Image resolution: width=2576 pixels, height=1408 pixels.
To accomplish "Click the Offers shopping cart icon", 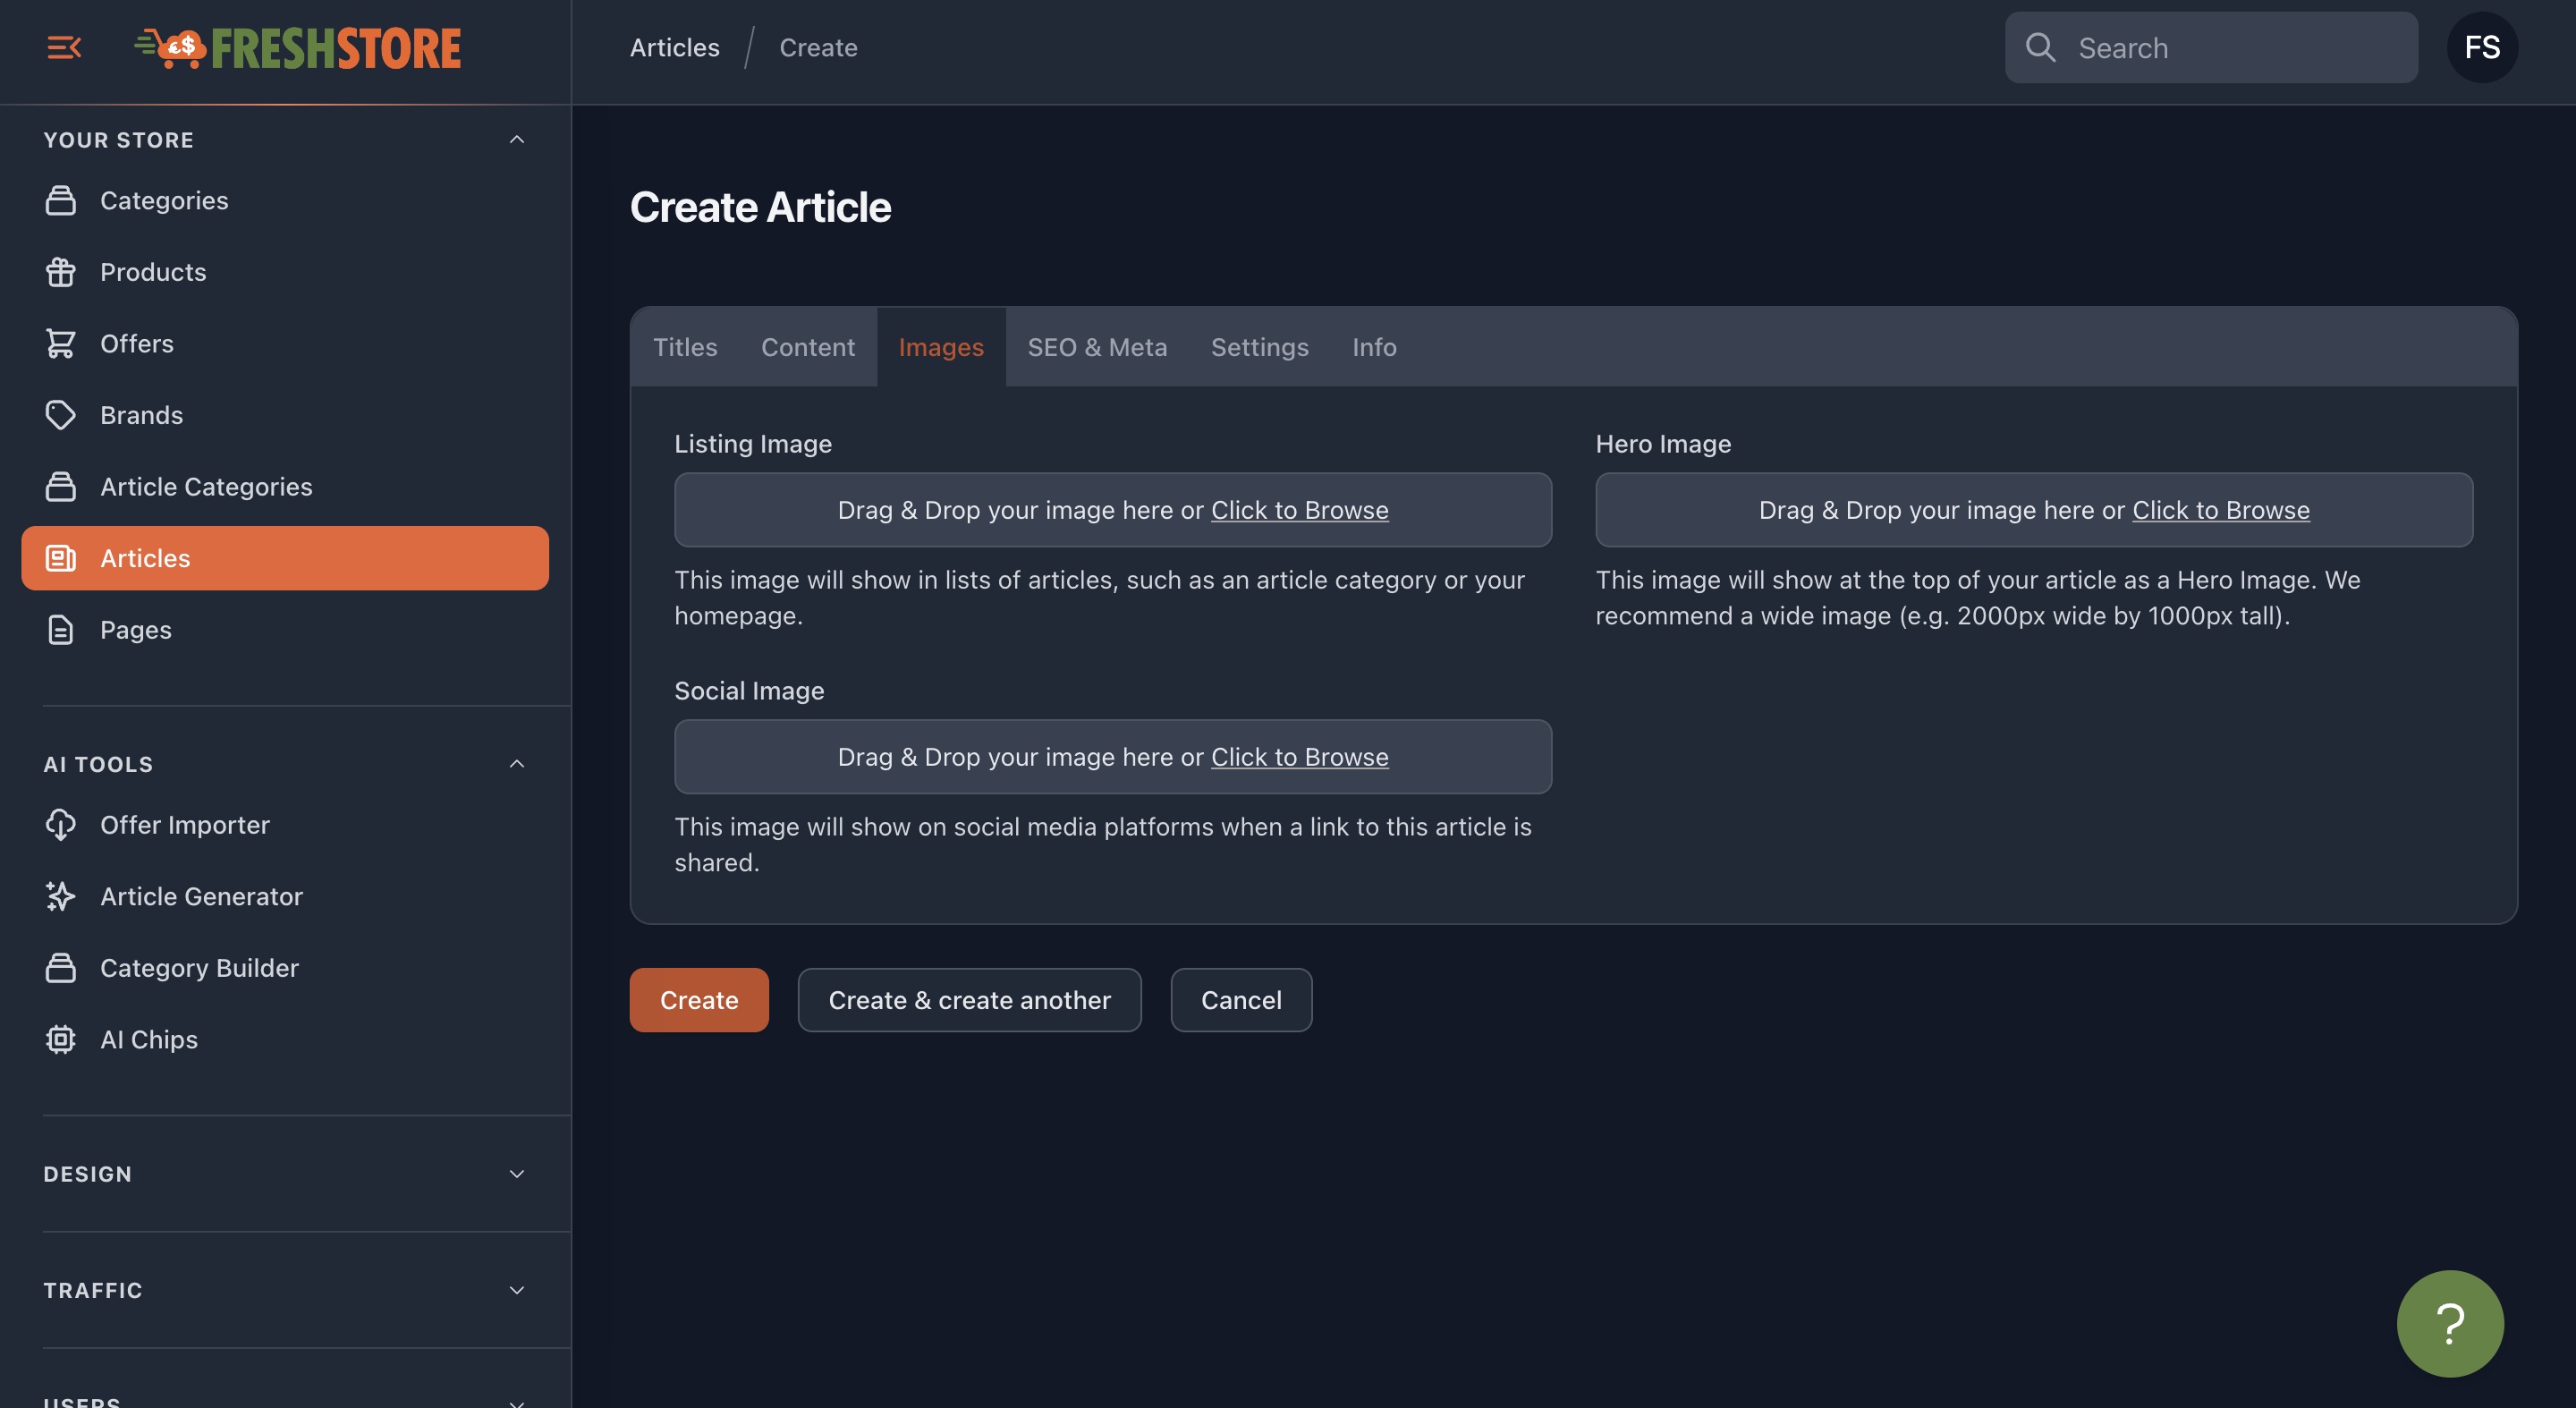I will tap(60, 344).
